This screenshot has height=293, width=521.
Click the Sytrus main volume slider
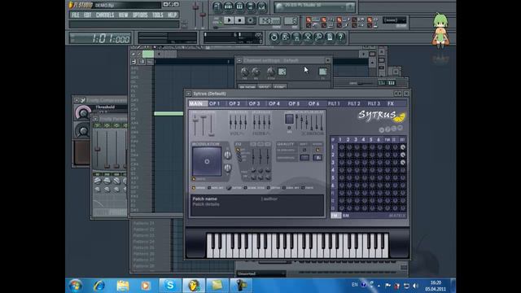[x=195, y=125]
